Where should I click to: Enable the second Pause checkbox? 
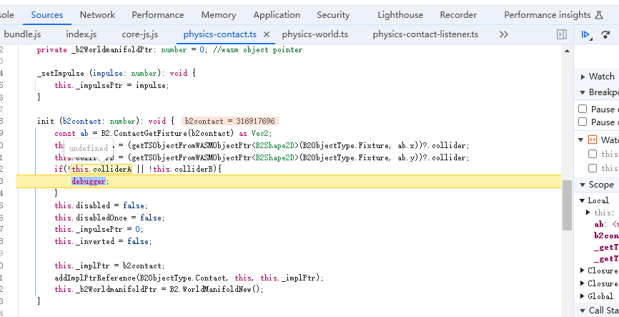pyautogui.click(x=583, y=122)
